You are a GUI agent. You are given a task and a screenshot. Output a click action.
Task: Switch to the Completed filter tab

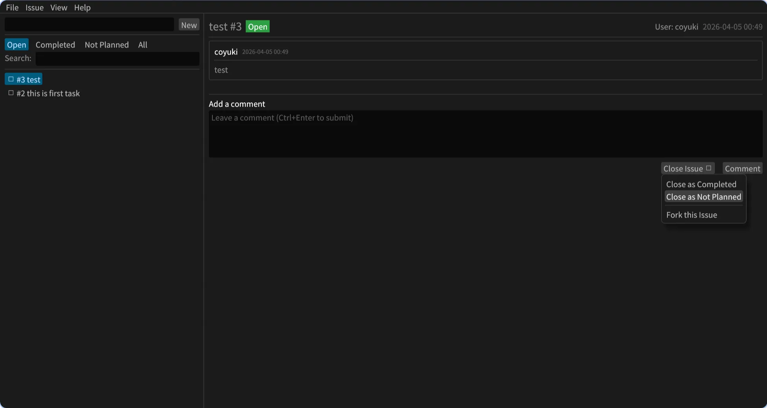55,44
